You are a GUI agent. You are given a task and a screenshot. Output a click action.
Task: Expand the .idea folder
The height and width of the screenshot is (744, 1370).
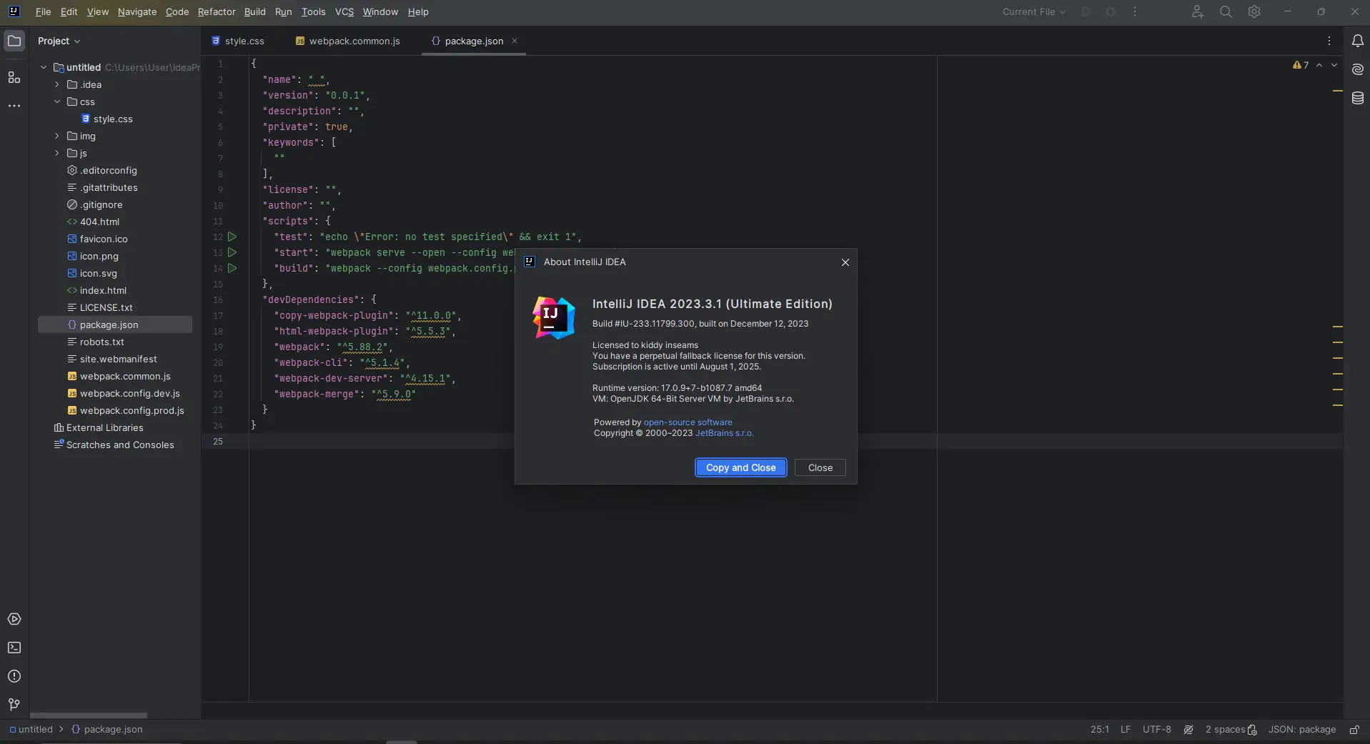[x=57, y=84]
